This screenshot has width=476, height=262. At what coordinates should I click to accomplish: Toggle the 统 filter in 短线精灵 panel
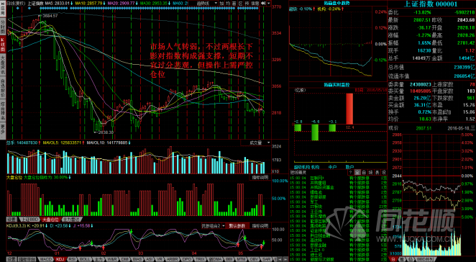click(370, 172)
